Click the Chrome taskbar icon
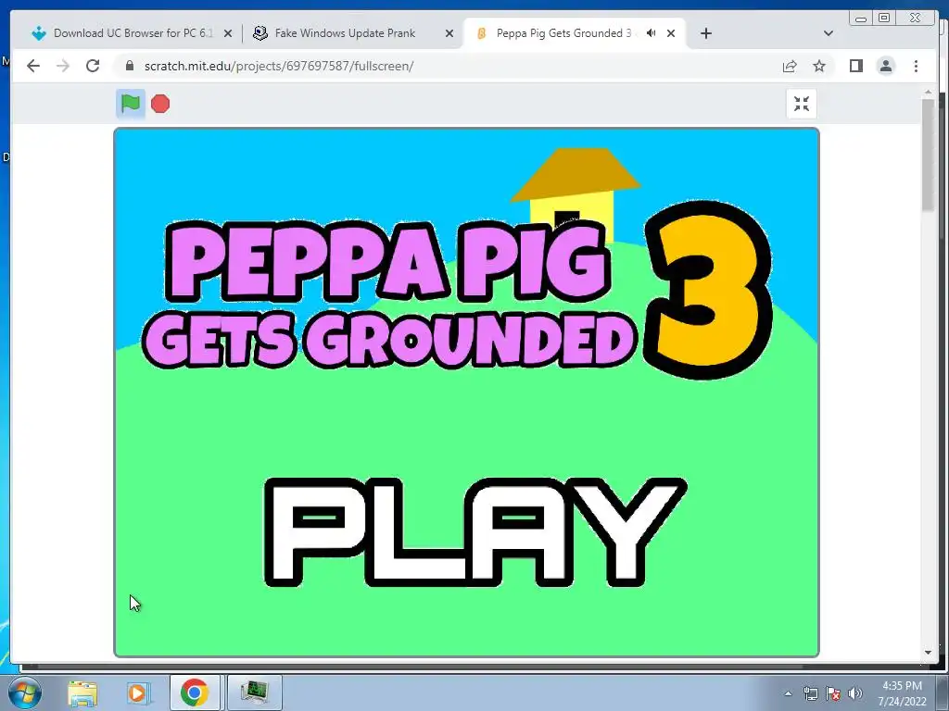The height and width of the screenshot is (711, 949). point(195,692)
